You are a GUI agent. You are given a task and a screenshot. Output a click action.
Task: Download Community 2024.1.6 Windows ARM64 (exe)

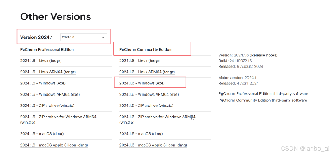(x=149, y=95)
